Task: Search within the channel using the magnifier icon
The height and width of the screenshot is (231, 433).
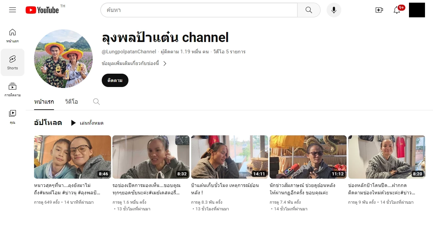Action: [96, 102]
